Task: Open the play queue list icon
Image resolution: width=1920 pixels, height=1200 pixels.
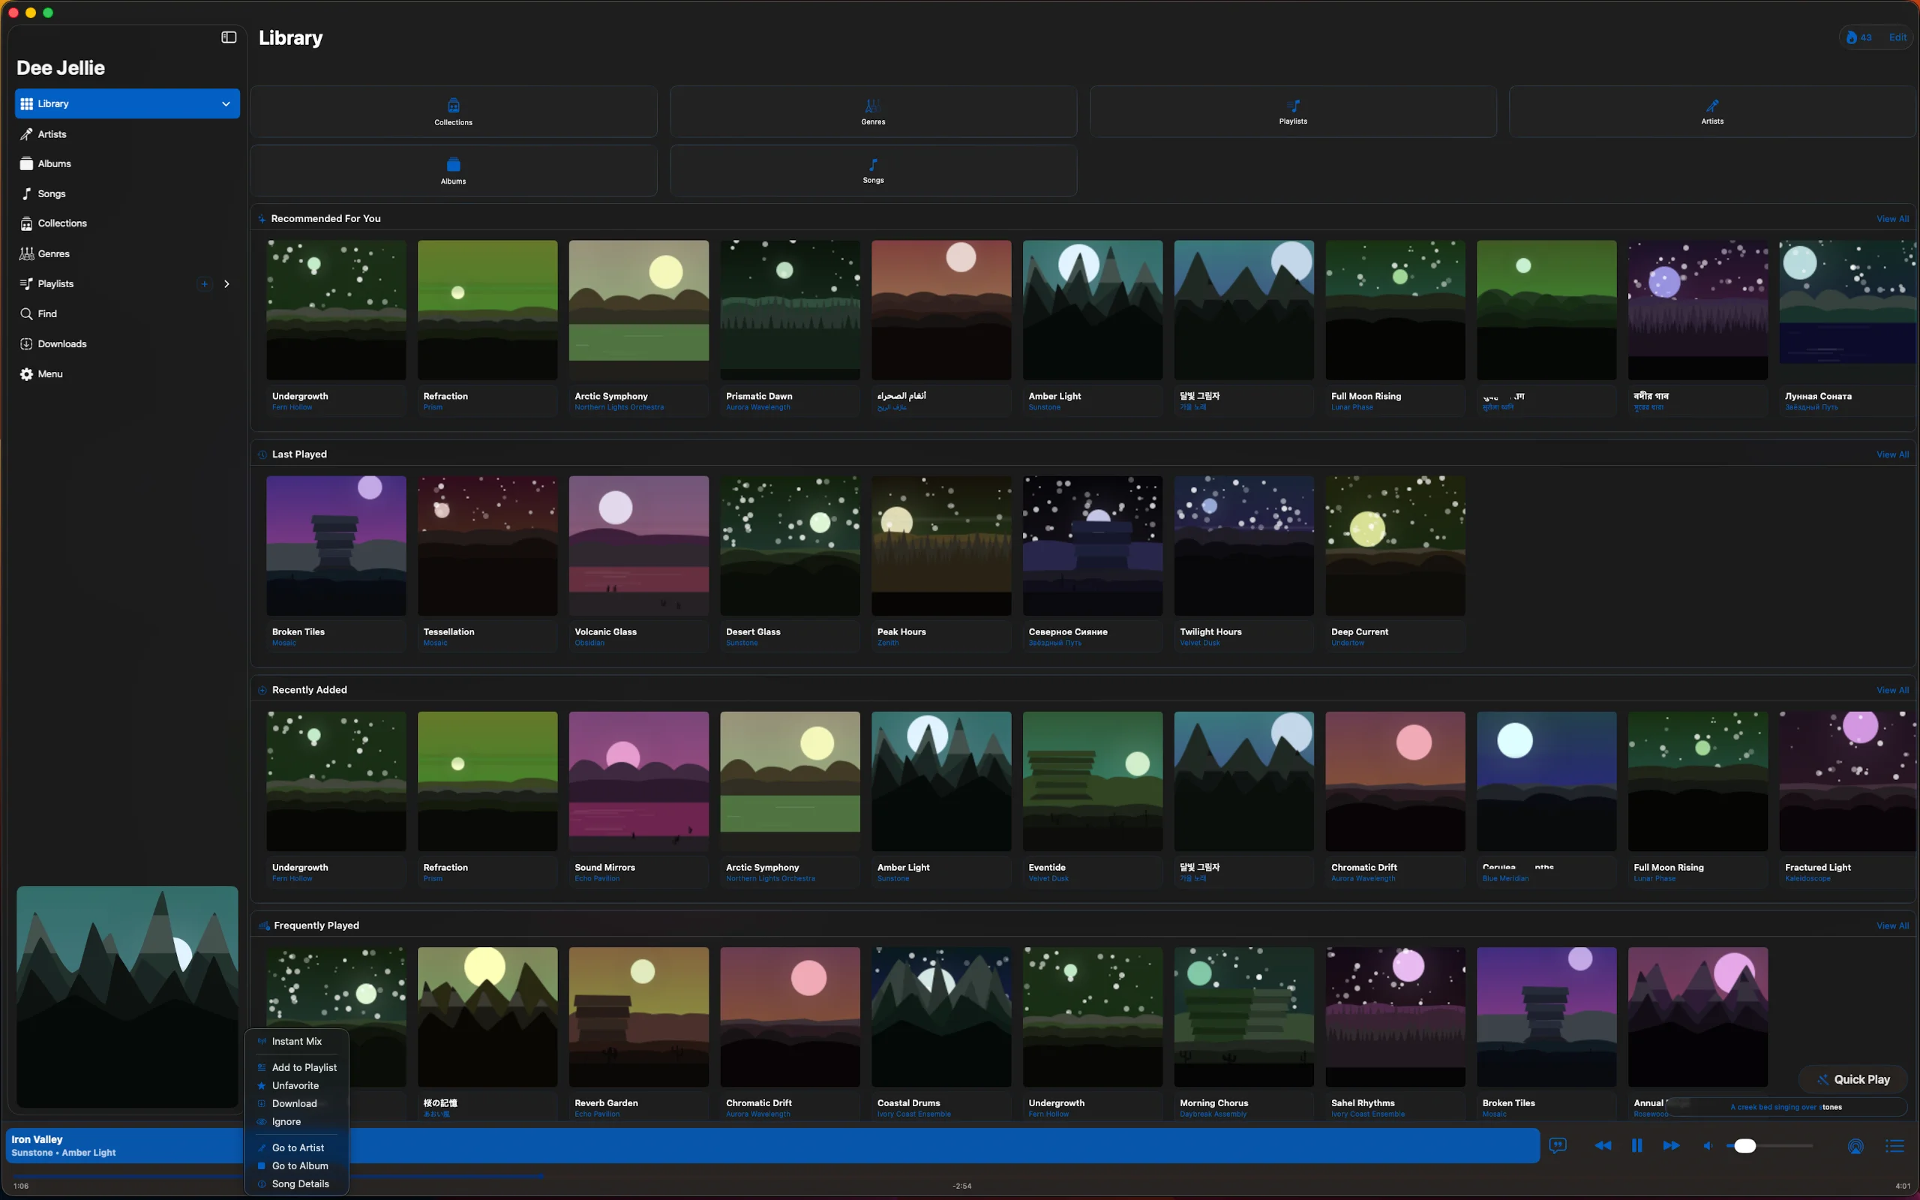Action: pyautogui.click(x=1894, y=1146)
